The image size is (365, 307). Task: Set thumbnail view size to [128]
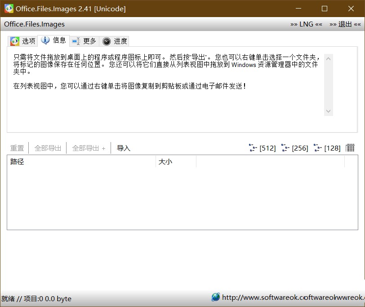pyautogui.click(x=327, y=148)
